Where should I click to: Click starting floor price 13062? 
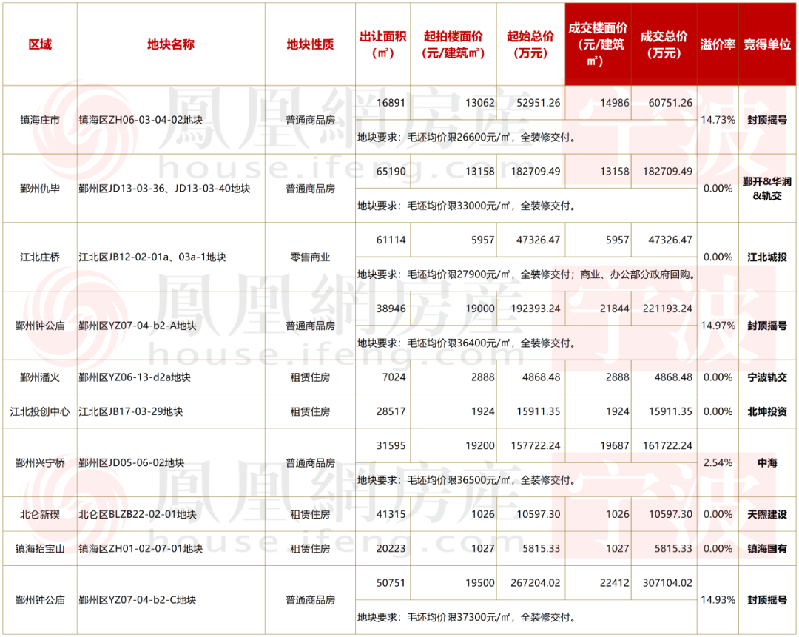point(479,103)
